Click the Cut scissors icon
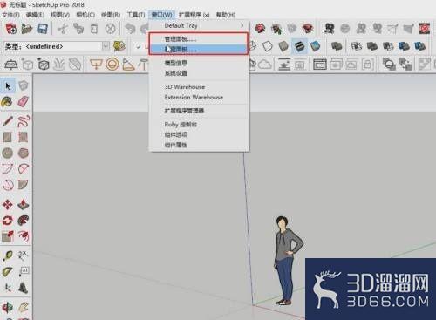 tap(63, 29)
